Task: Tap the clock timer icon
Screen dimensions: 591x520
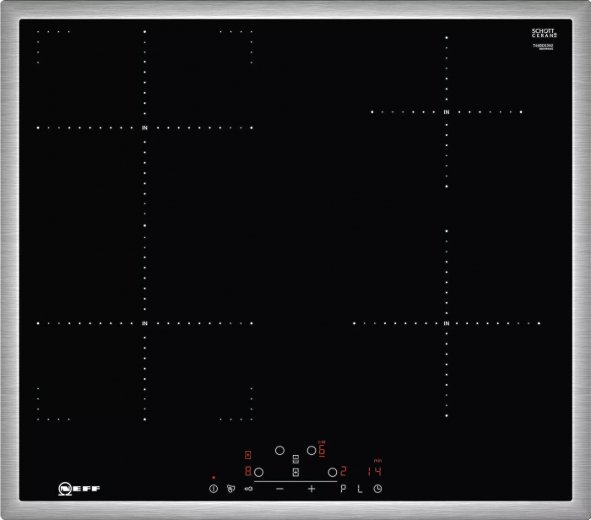Action: [378, 489]
